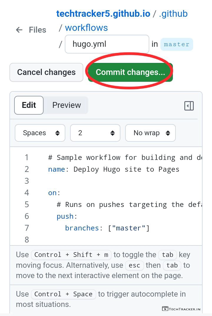Place cursor on the 'name: Deploy Hugo site' line
The width and height of the screenshot is (212, 316).
[x=114, y=169]
